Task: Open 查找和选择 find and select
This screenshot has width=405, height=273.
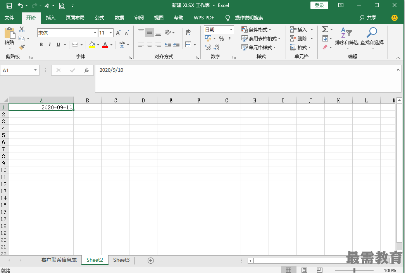Action: point(372,38)
